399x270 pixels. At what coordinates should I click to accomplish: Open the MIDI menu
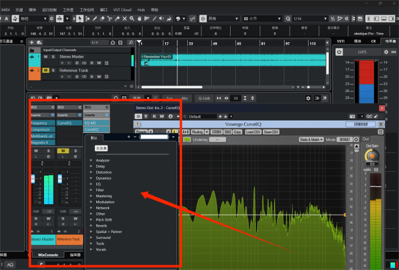click(x=6, y=10)
